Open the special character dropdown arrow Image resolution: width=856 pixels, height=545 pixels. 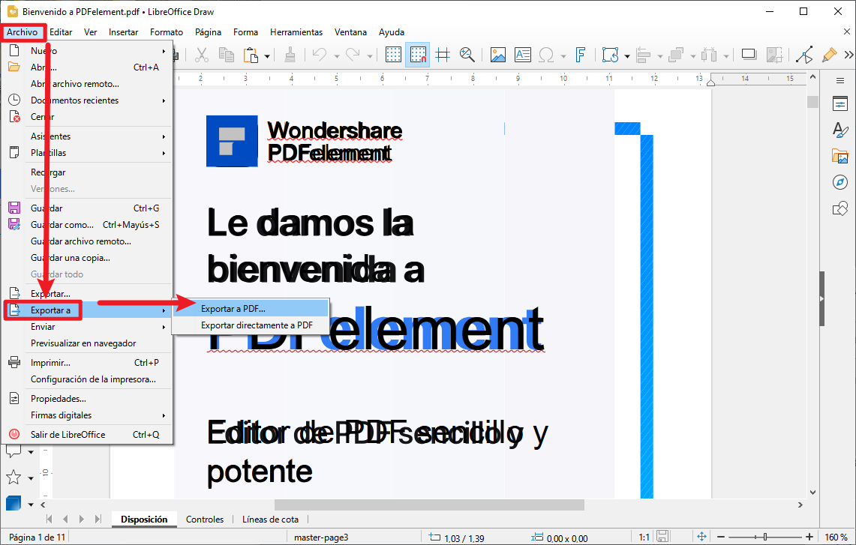[563, 55]
